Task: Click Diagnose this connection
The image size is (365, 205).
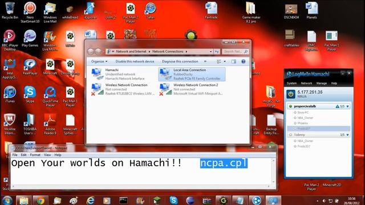Action: [180, 61]
